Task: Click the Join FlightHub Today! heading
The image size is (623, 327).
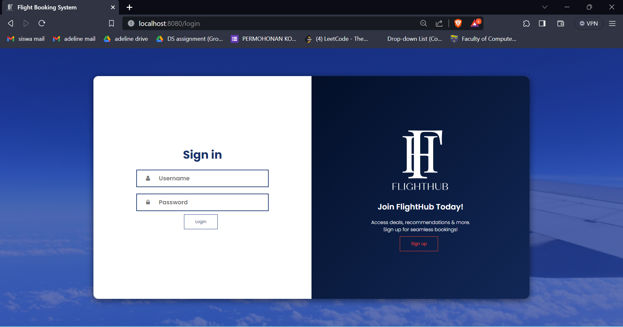Action: tap(421, 207)
